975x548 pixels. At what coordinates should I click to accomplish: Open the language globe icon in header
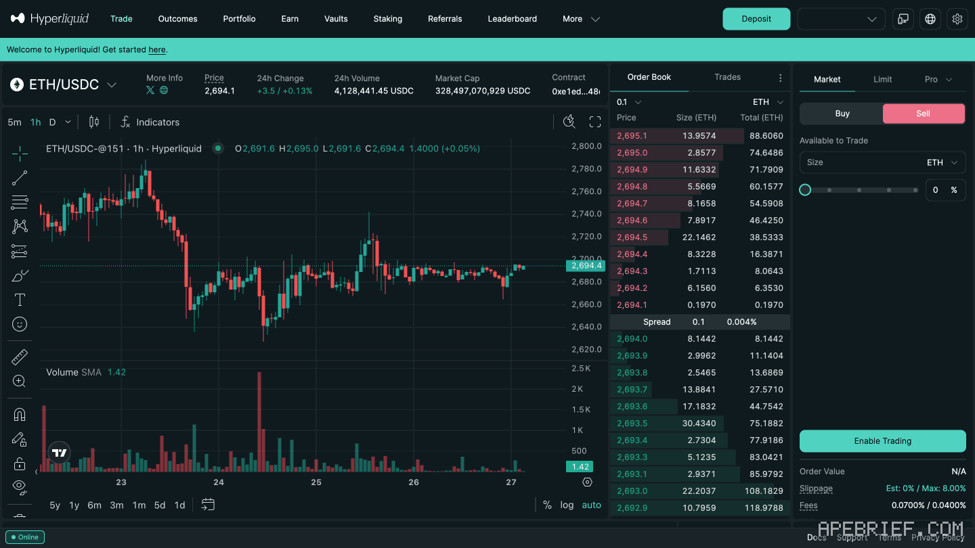click(x=930, y=19)
